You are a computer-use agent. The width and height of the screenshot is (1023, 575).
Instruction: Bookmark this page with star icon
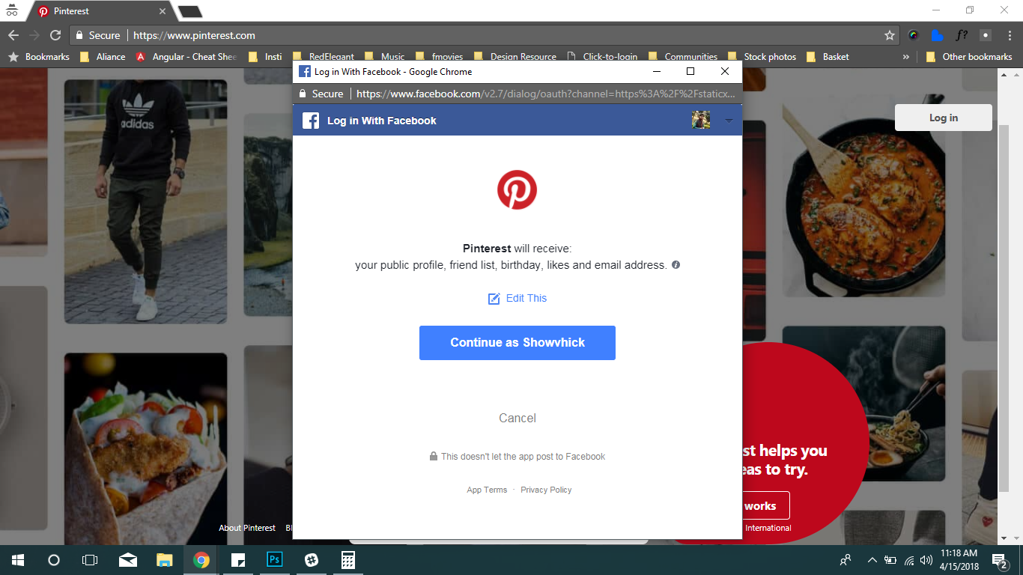[x=890, y=35]
